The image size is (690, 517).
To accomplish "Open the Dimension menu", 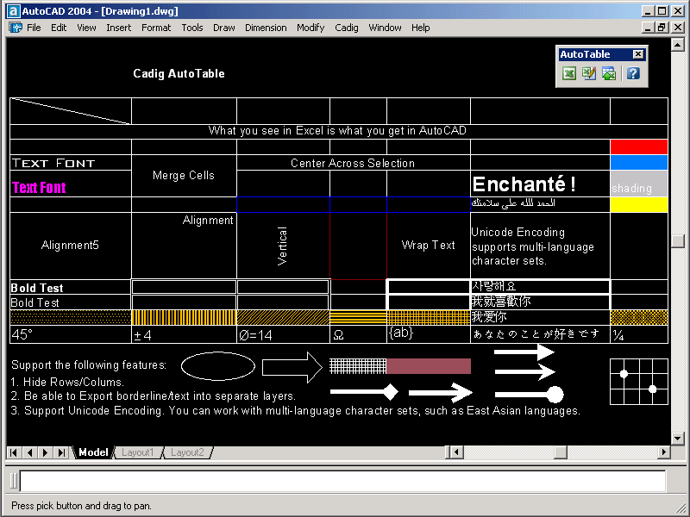I will tap(266, 28).
